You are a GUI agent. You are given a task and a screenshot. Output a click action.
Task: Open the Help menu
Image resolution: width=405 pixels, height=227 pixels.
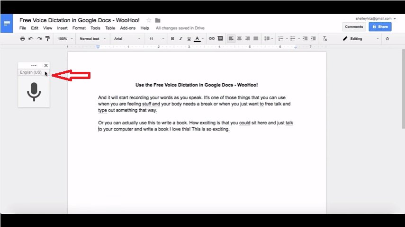(144, 28)
